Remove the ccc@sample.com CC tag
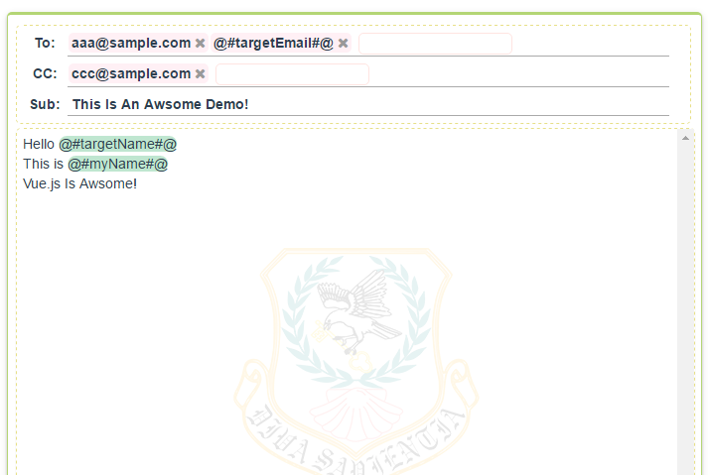This screenshot has width=708, height=475. [x=200, y=74]
